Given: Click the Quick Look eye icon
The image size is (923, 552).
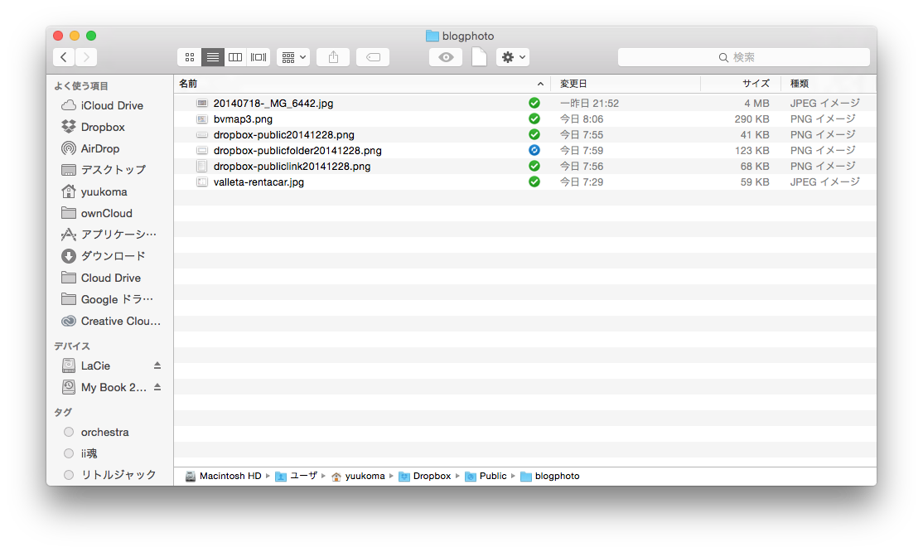Looking at the screenshot, I should [x=446, y=57].
